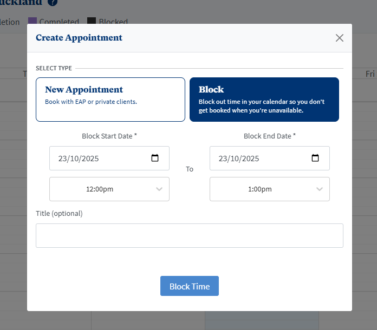The width and height of the screenshot is (377, 330).
Task: Click the Blocked legend label
Action: click(113, 22)
